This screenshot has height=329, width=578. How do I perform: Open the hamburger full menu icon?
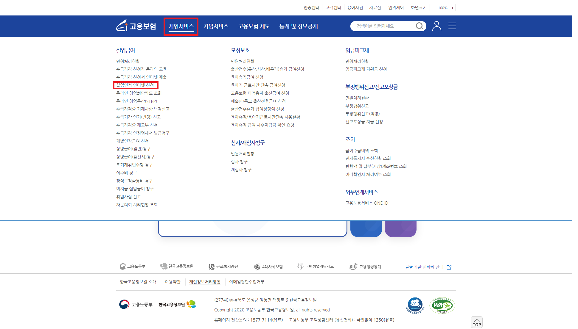pyautogui.click(x=452, y=26)
